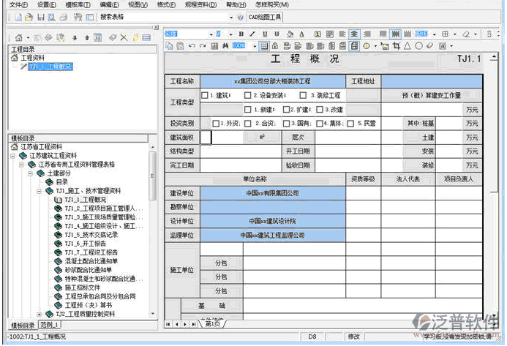Open the 模板库 menu
The image size is (507, 346).
click(x=77, y=4)
